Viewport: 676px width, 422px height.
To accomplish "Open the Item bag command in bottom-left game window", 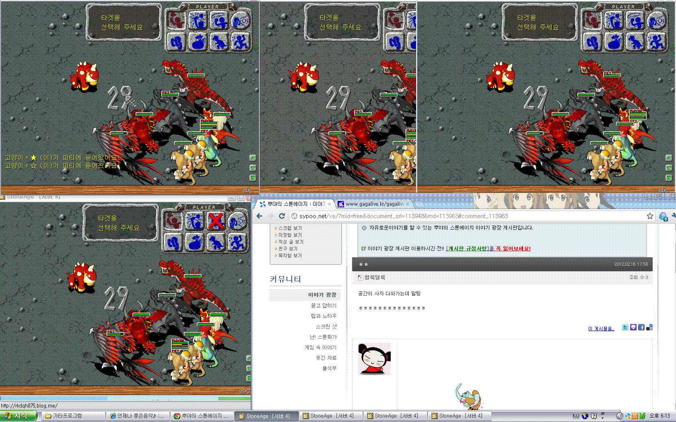I will (x=194, y=242).
